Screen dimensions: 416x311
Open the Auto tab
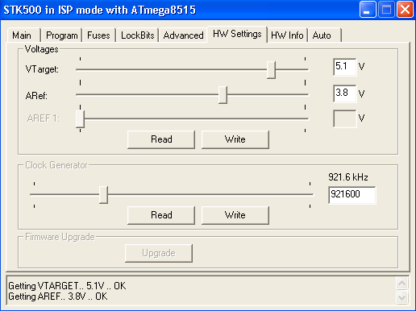324,35
